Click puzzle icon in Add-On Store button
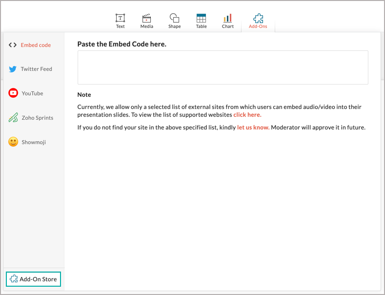Viewport: 385px width, 295px height. 14,279
